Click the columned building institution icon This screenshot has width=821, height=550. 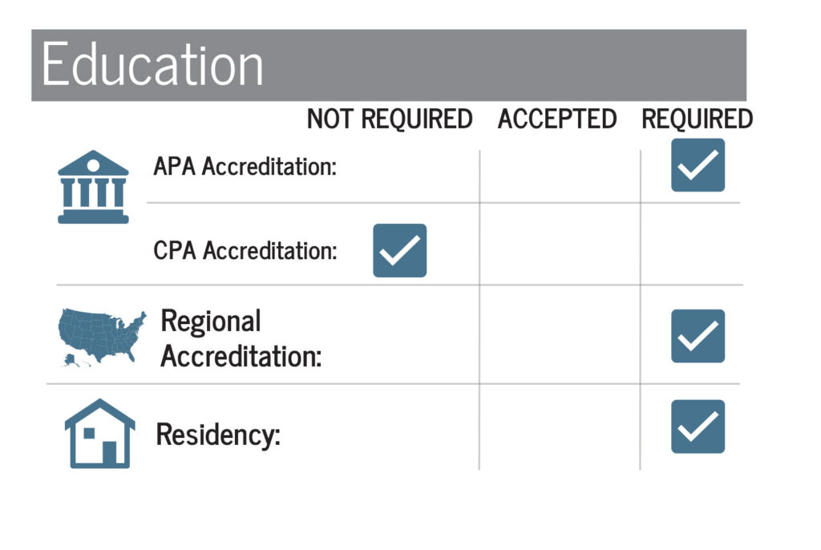(x=93, y=187)
